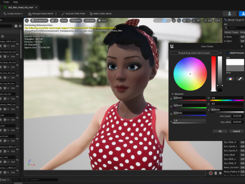Open the Cmd console dropdown
This screenshot has width=245, height=184.
click(5, 180)
